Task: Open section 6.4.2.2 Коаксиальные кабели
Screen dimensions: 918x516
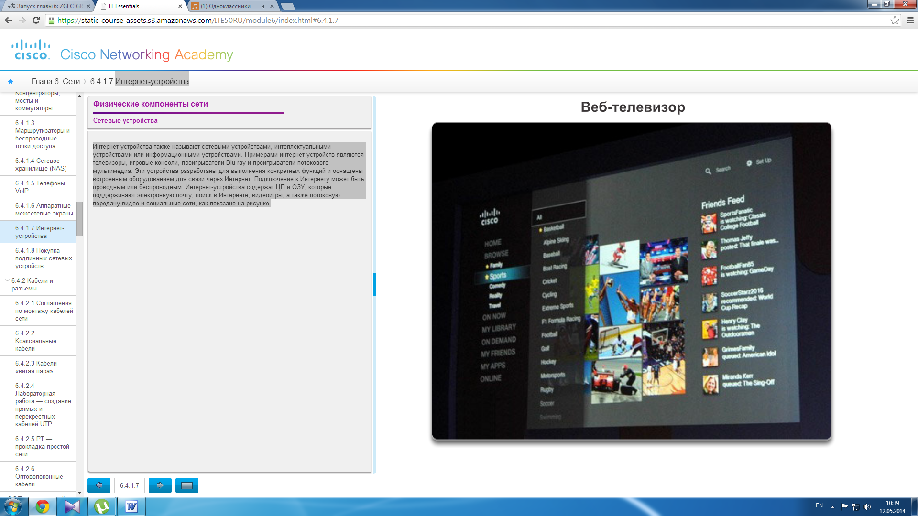Action: click(38, 341)
